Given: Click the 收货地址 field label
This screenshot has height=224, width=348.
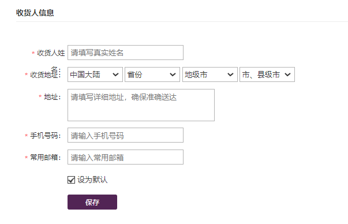Looking at the screenshot, I should (x=45, y=74).
